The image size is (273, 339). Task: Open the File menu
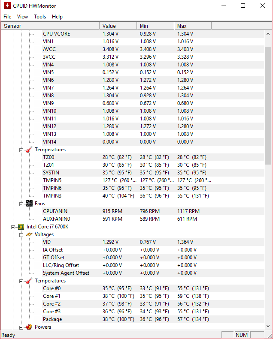(7, 17)
